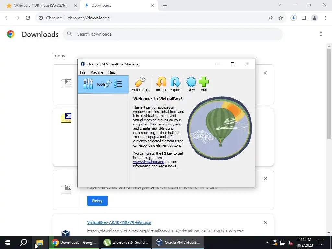The height and width of the screenshot is (249, 332).
Task: Click the Export appliance icon
Action: (175, 84)
